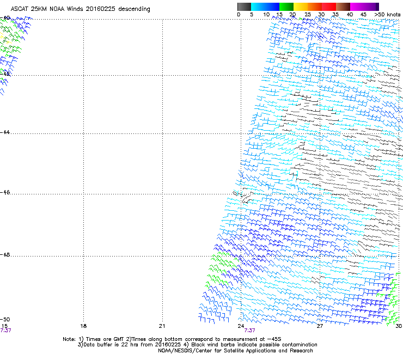Click the purple '7:37' time below longitude 15
The image size is (403, 354).
[5, 331]
